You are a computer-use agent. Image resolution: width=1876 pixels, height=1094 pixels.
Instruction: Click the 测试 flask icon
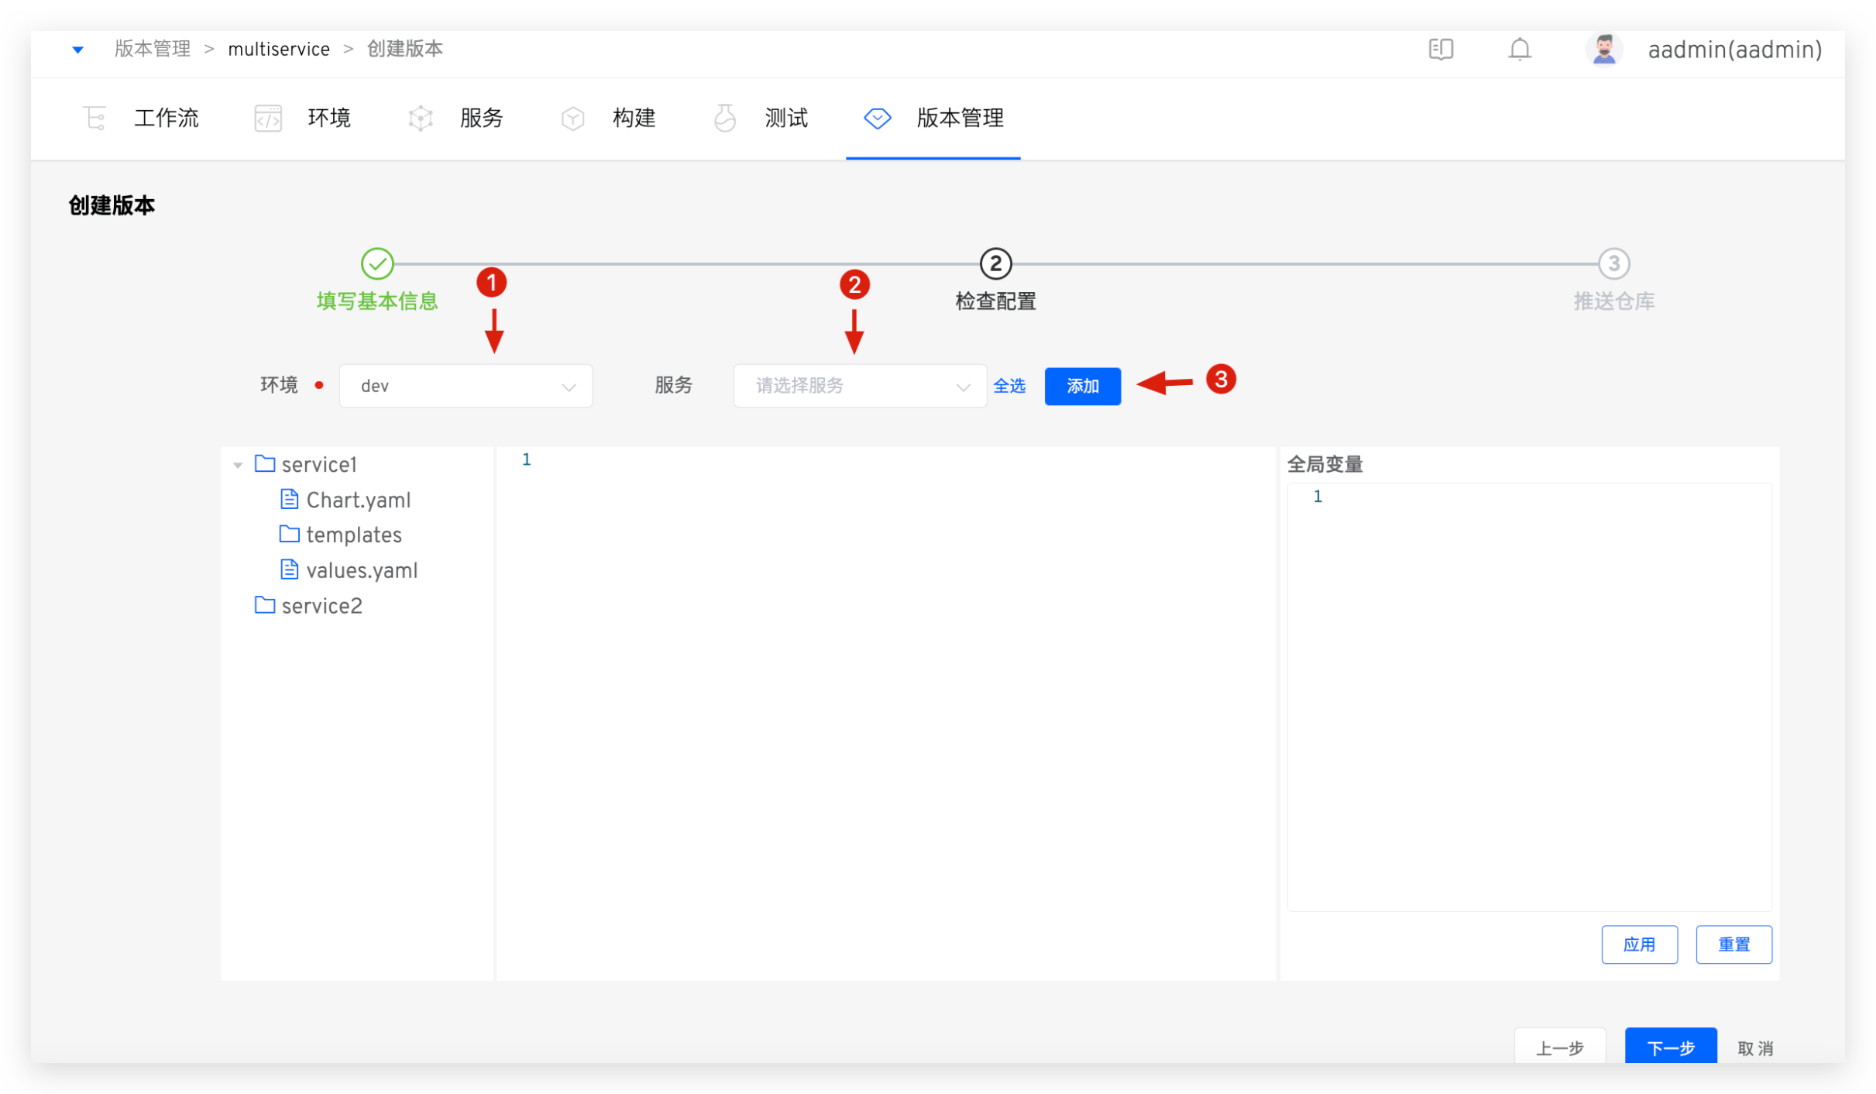pyautogui.click(x=725, y=119)
